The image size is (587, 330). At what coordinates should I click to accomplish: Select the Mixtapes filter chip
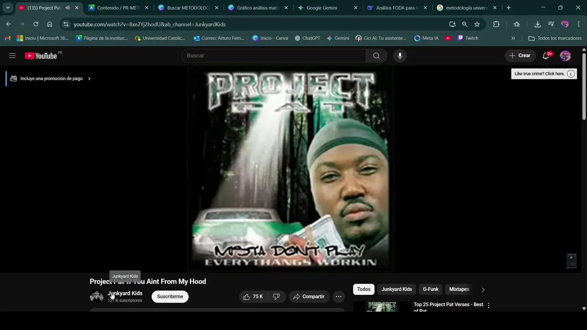click(x=459, y=289)
